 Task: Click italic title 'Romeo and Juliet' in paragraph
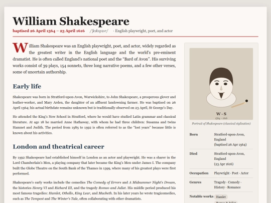coord(112,188)
